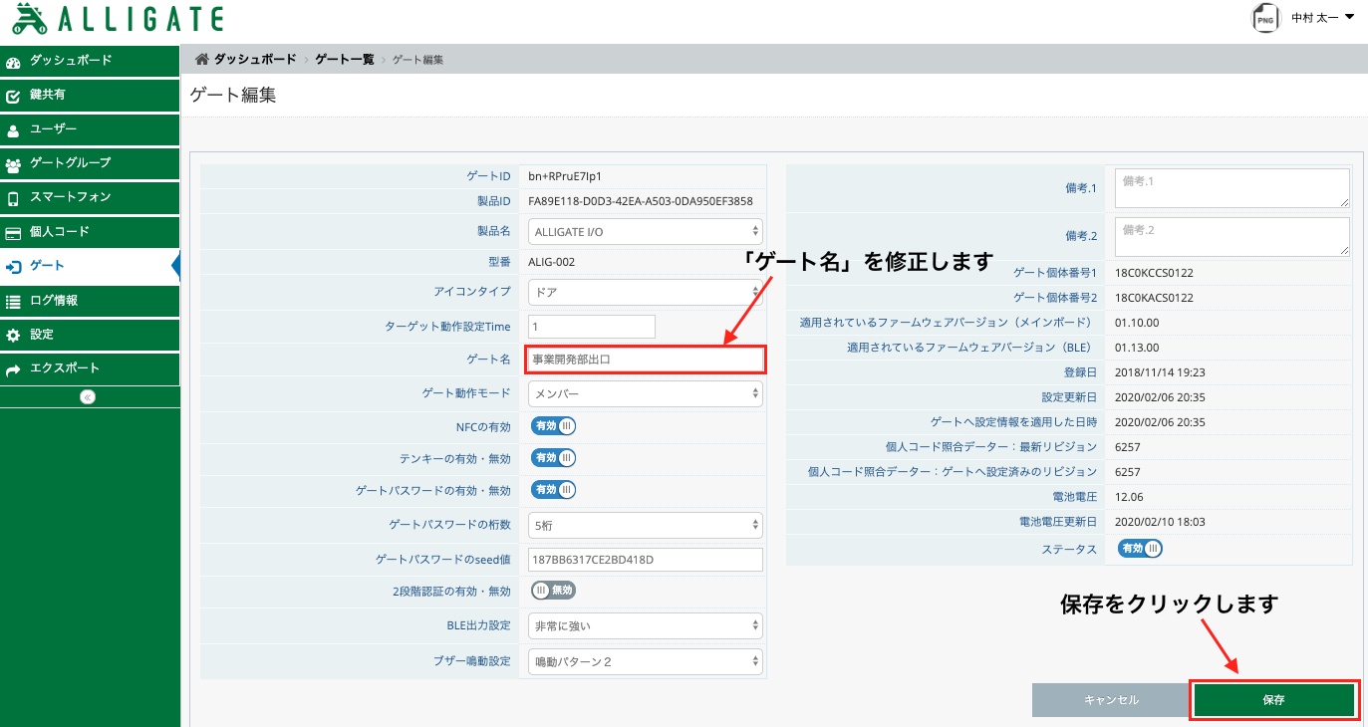Click the ゲート個体番号1 value 18C0KCCS0122

pos(1155,273)
